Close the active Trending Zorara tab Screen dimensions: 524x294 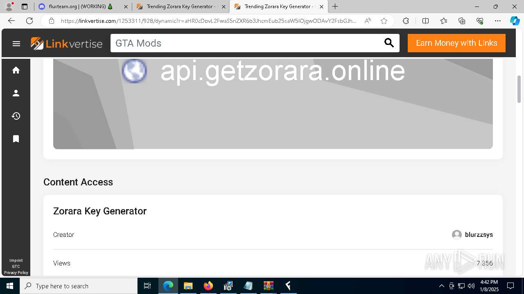321,7
